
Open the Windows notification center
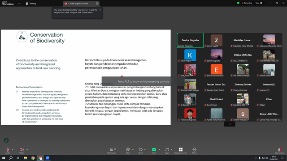(282, 158)
